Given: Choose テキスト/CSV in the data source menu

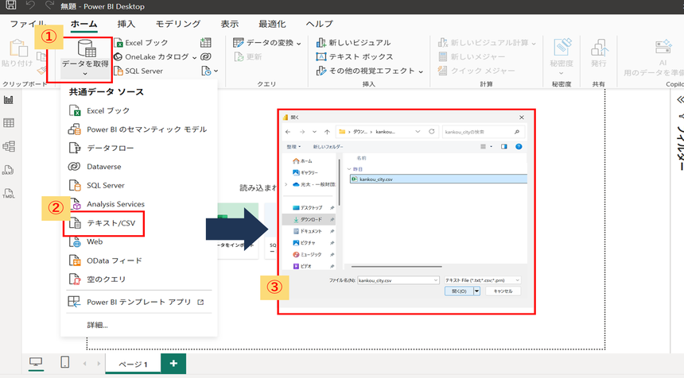Looking at the screenshot, I should point(138,223).
